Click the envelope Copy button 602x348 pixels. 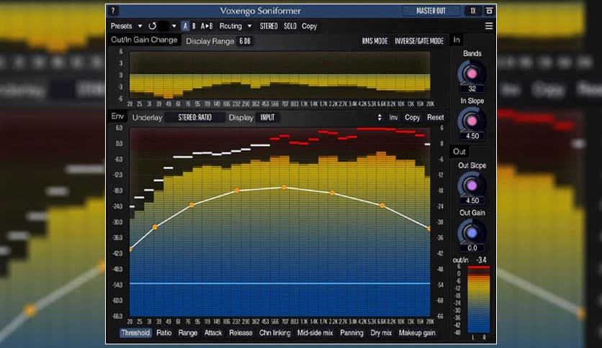click(413, 117)
